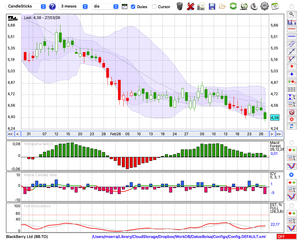Click the ICV panel oscillator curve button
301x241 pixels.
click(x=292, y=197)
